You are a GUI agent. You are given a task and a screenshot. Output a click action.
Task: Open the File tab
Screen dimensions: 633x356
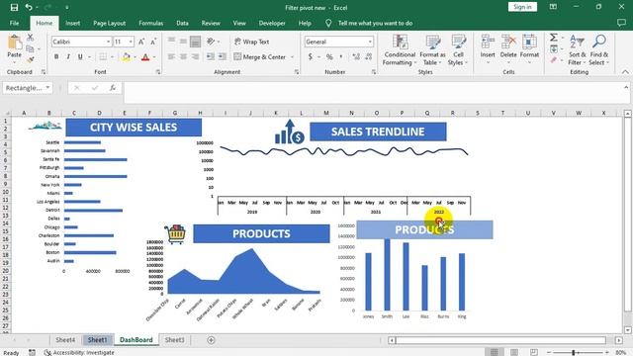pos(14,23)
